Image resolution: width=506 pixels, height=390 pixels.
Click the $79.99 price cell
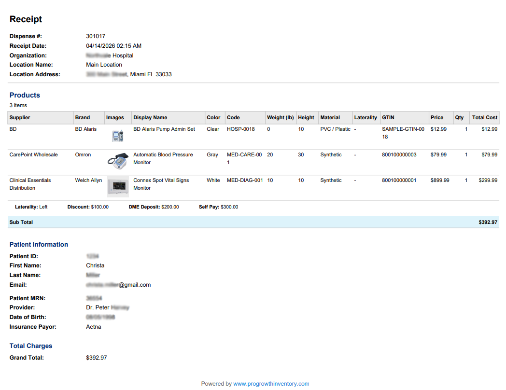pos(438,154)
